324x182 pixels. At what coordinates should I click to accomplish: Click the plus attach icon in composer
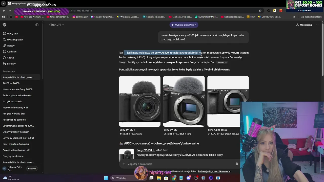pyautogui.click(x=124, y=164)
